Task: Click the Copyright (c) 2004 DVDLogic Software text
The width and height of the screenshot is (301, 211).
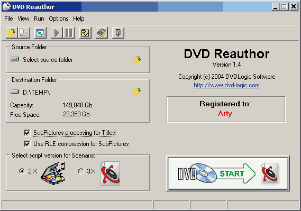Action: coord(227,77)
